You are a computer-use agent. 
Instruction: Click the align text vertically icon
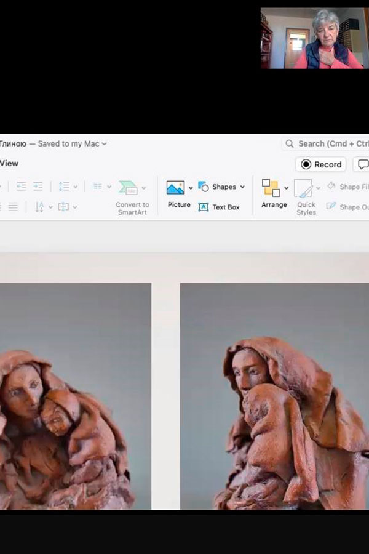[63, 207]
